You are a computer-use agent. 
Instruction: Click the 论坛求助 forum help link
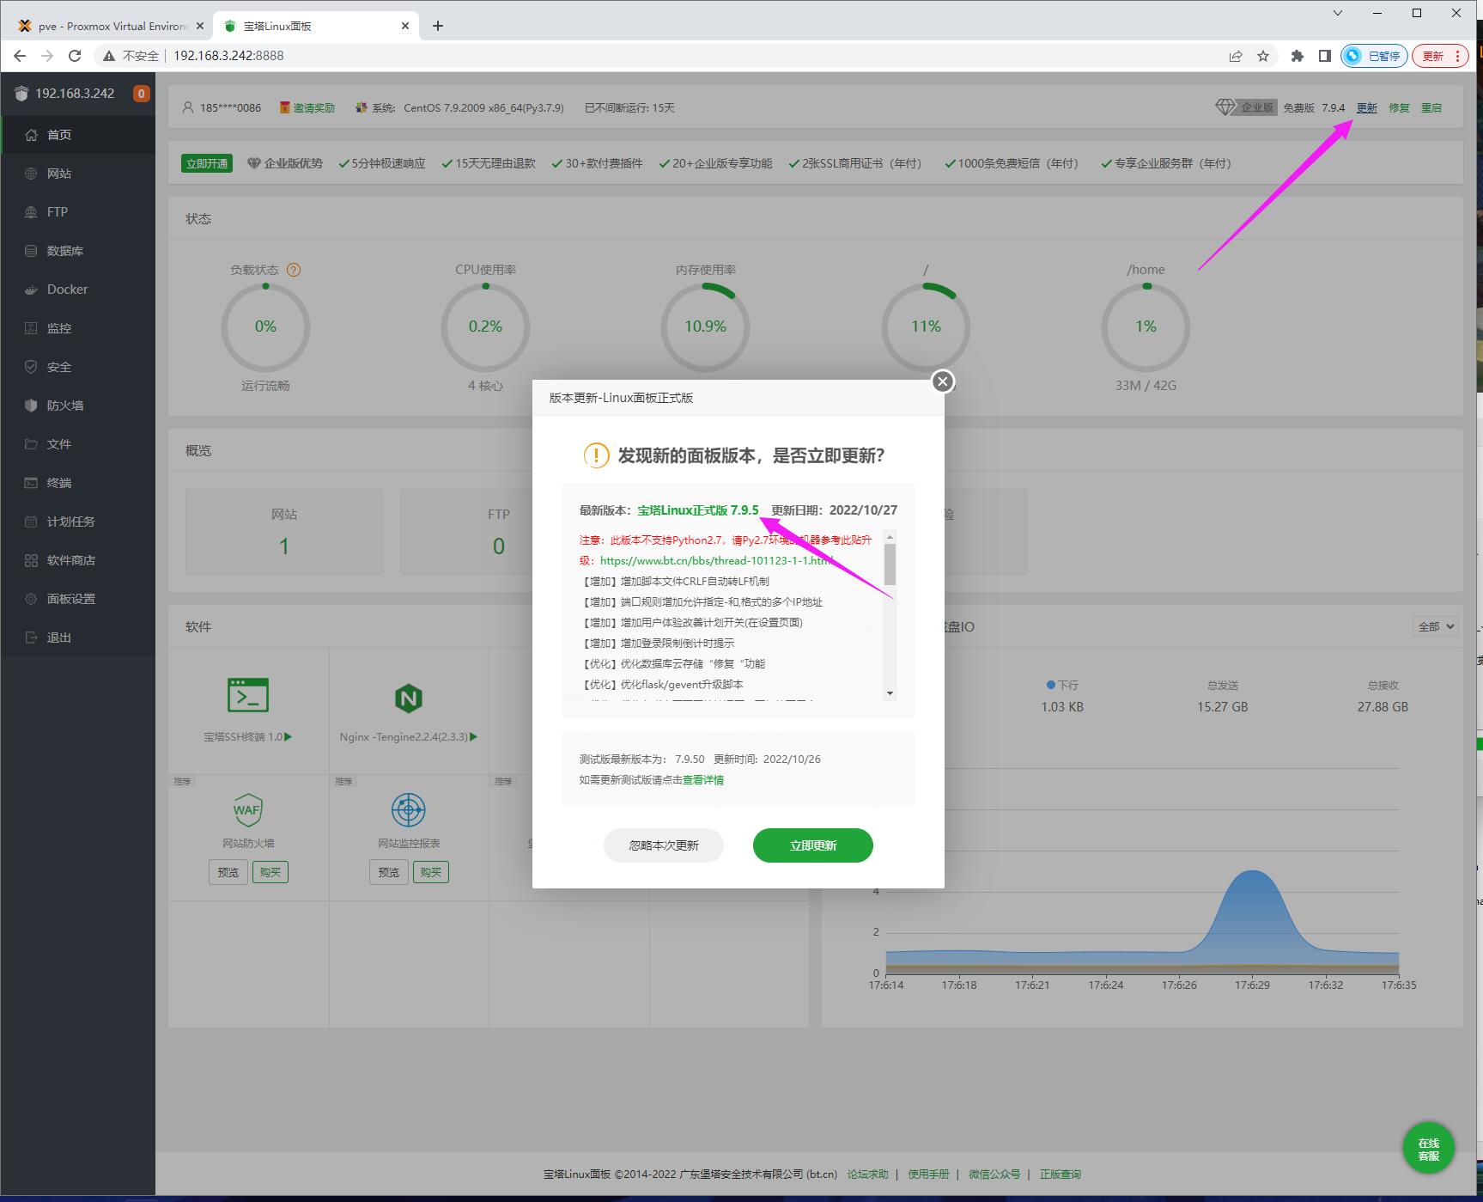click(x=867, y=1175)
